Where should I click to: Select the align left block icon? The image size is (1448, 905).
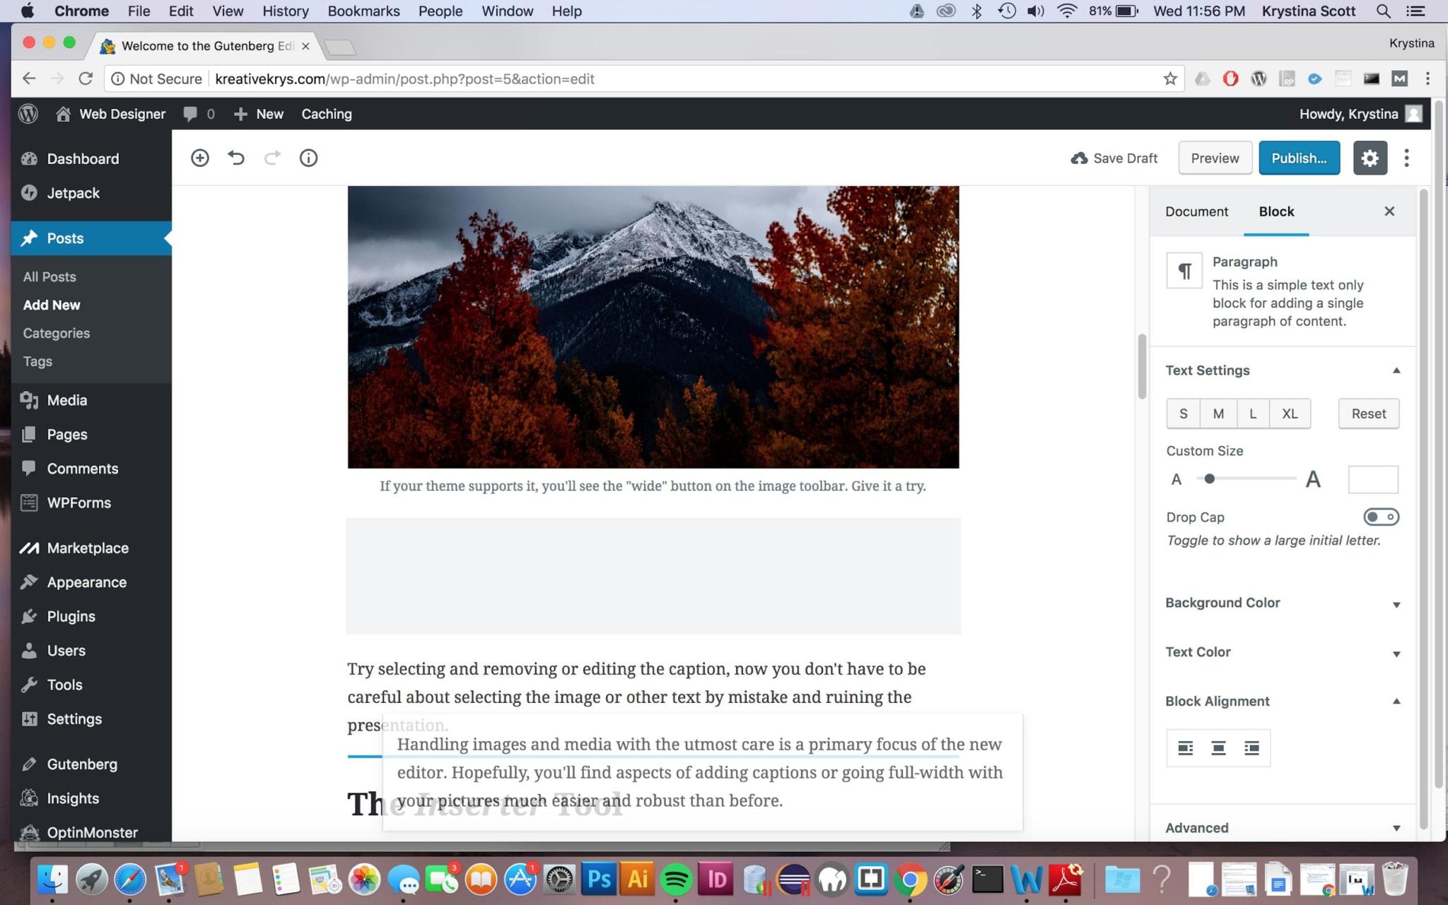(1185, 748)
